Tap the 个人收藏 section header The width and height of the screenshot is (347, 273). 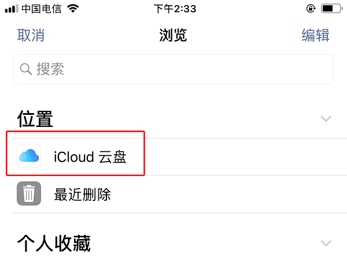click(x=54, y=243)
